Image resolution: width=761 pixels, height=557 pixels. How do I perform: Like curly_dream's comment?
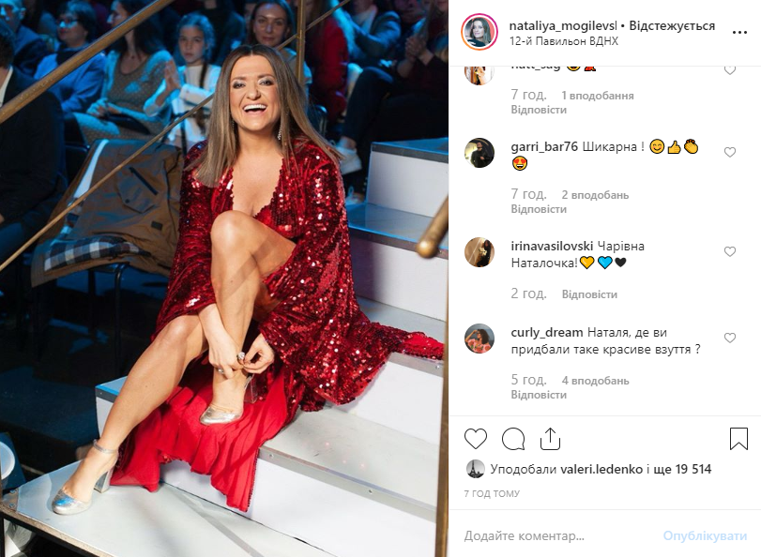(729, 339)
